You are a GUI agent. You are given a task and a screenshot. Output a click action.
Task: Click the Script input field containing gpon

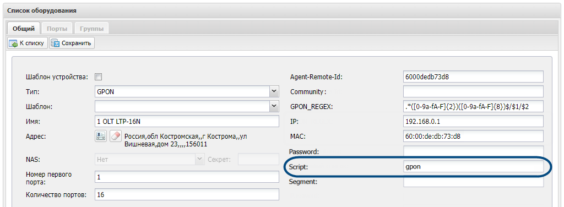pos(473,167)
